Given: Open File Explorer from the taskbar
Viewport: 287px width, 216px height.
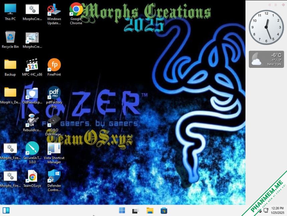Looking at the screenshot, I should click(150, 211).
